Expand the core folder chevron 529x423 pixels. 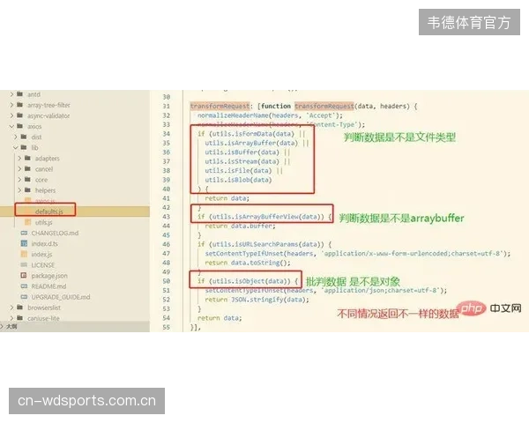pos(19,180)
